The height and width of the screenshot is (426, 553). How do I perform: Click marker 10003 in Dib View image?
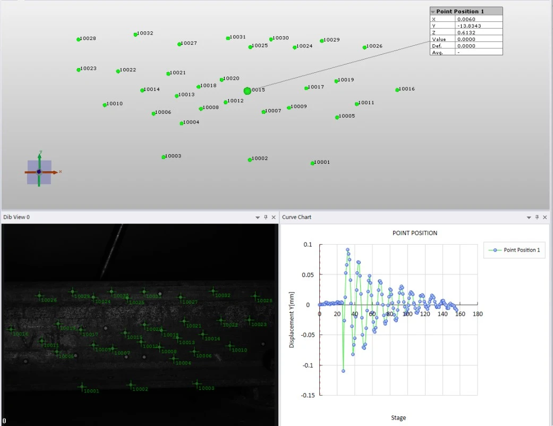point(197,383)
